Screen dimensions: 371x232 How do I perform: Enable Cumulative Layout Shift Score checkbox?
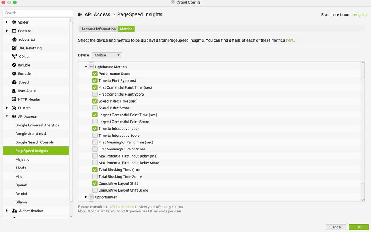click(x=95, y=190)
